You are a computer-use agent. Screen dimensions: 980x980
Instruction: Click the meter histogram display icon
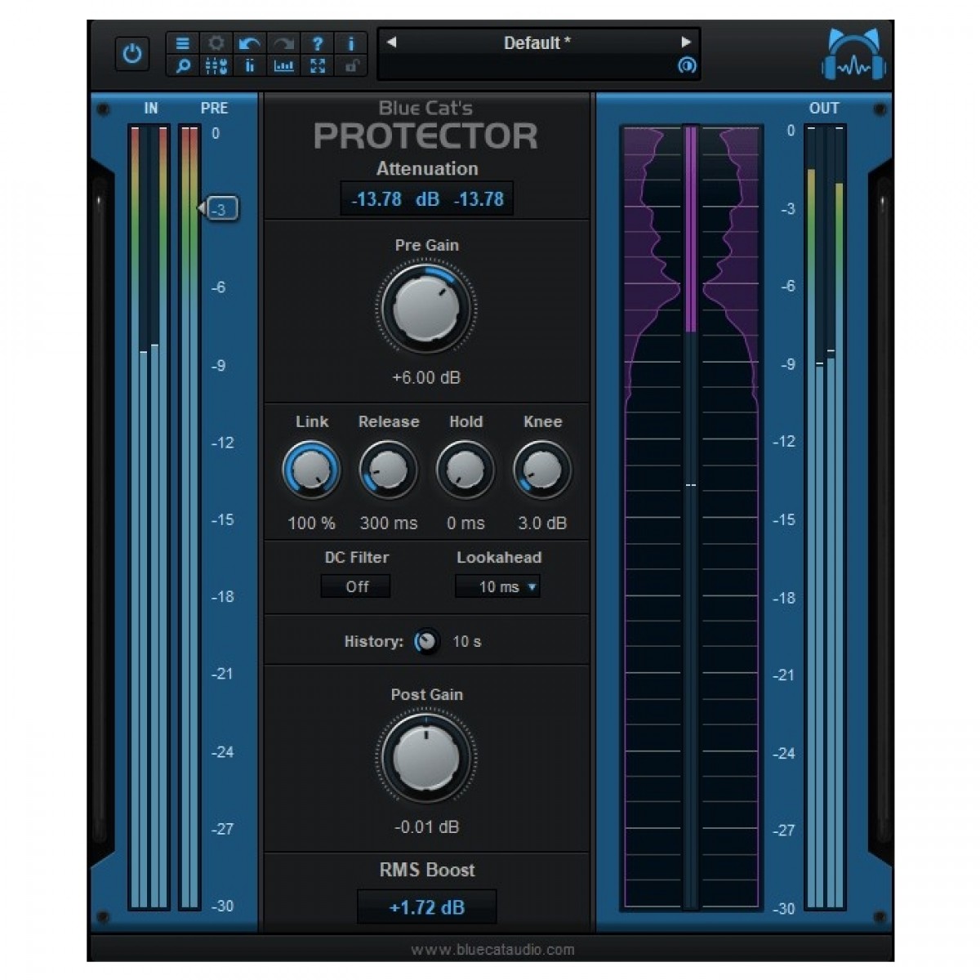(283, 66)
